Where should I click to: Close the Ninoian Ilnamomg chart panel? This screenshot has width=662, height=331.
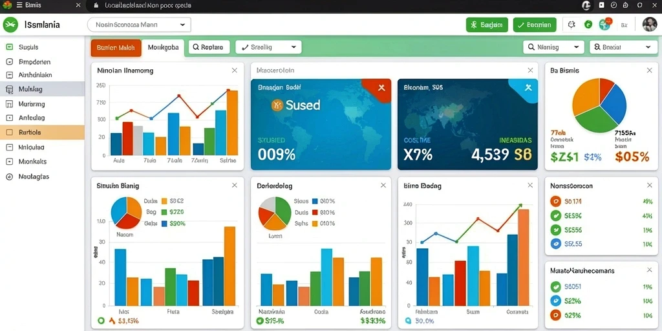tap(234, 70)
